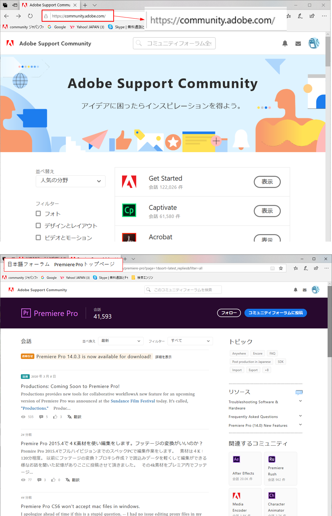Click the chat bubble icon next to リソース

299,392
